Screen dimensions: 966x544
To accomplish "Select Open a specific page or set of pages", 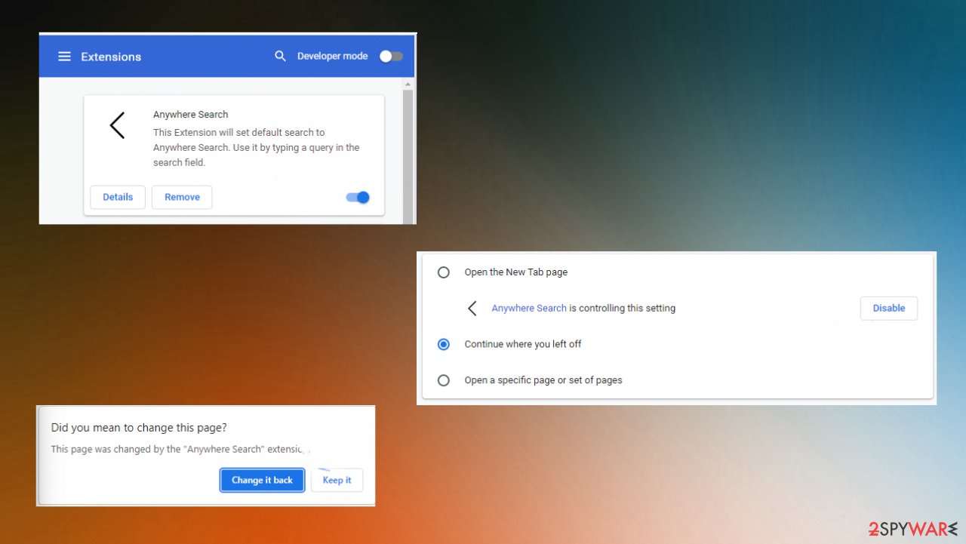I will coord(444,380).
